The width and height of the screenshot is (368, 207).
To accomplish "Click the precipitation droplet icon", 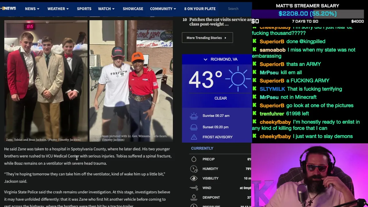I will (194, 159).
